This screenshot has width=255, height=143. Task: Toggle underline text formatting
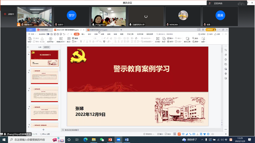tap(87, 42)
